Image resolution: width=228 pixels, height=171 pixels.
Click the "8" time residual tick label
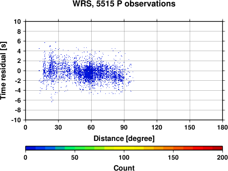[x=19, y=31]
